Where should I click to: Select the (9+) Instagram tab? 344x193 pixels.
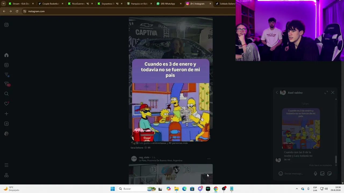tap(198, 4)
